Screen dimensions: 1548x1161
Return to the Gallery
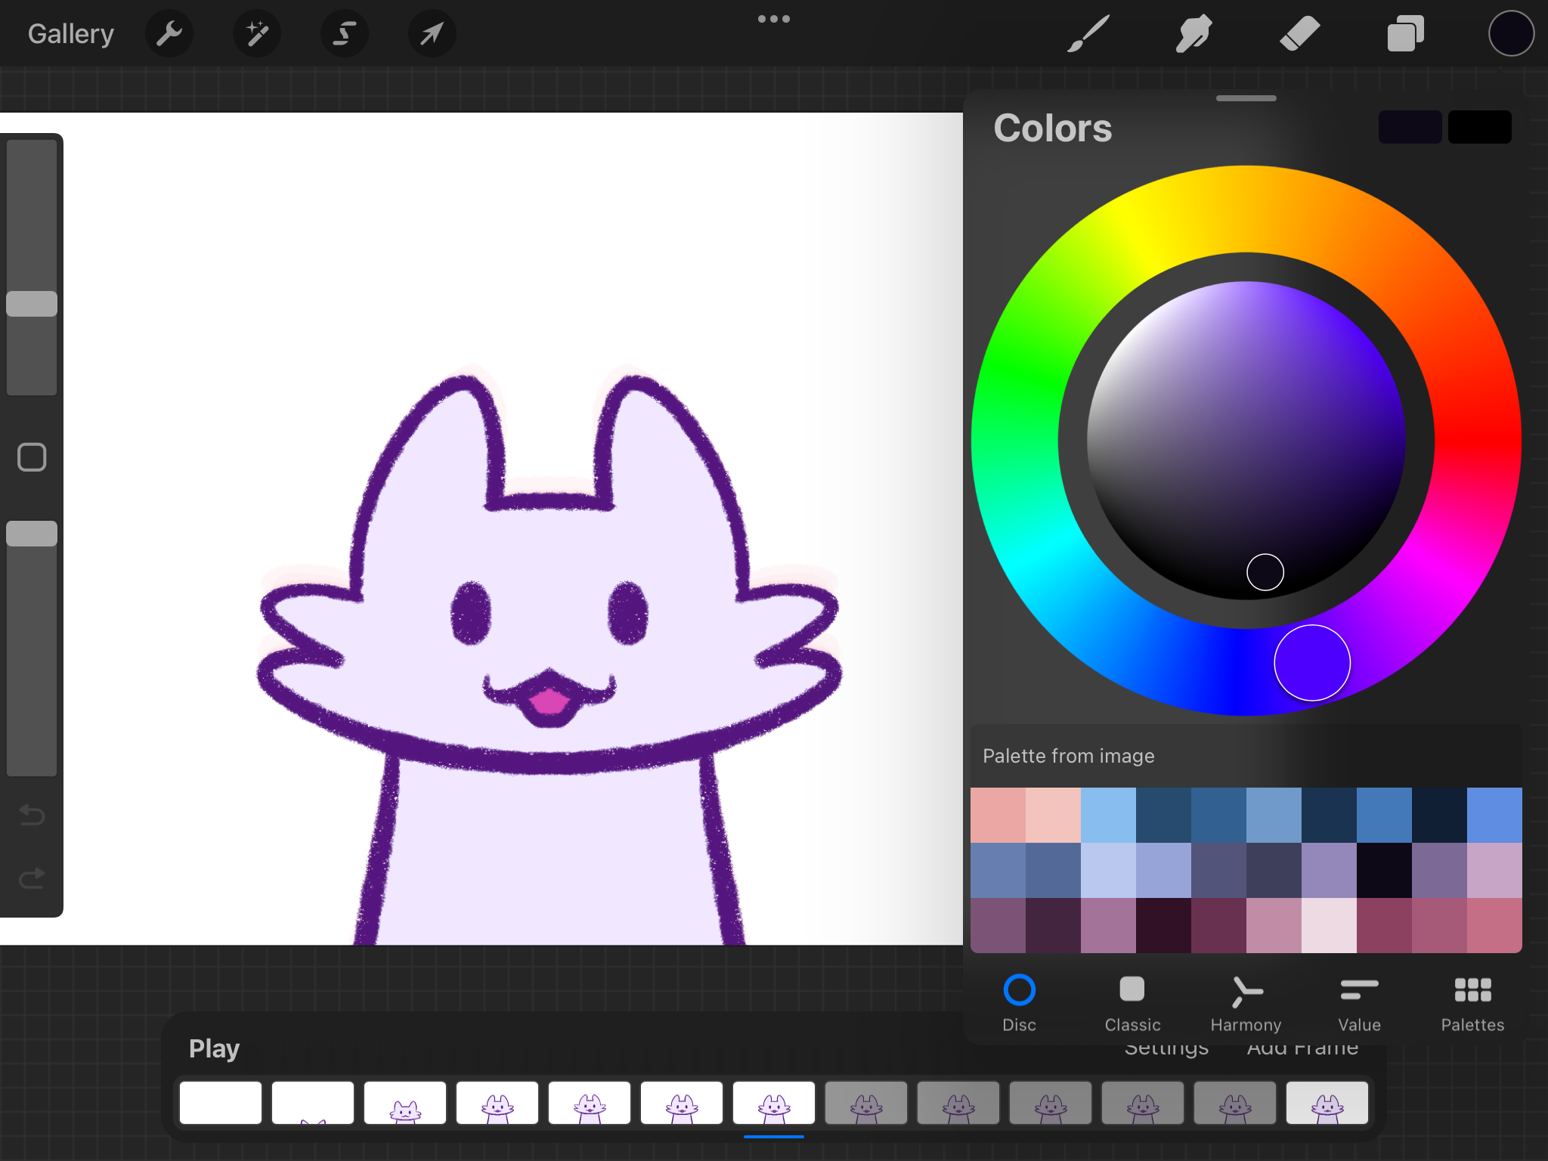71,33
